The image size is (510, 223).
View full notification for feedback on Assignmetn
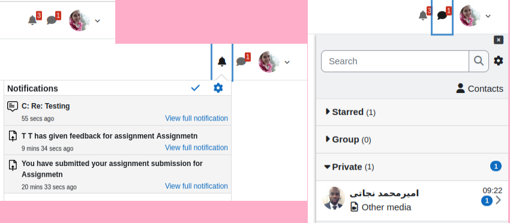196,147
